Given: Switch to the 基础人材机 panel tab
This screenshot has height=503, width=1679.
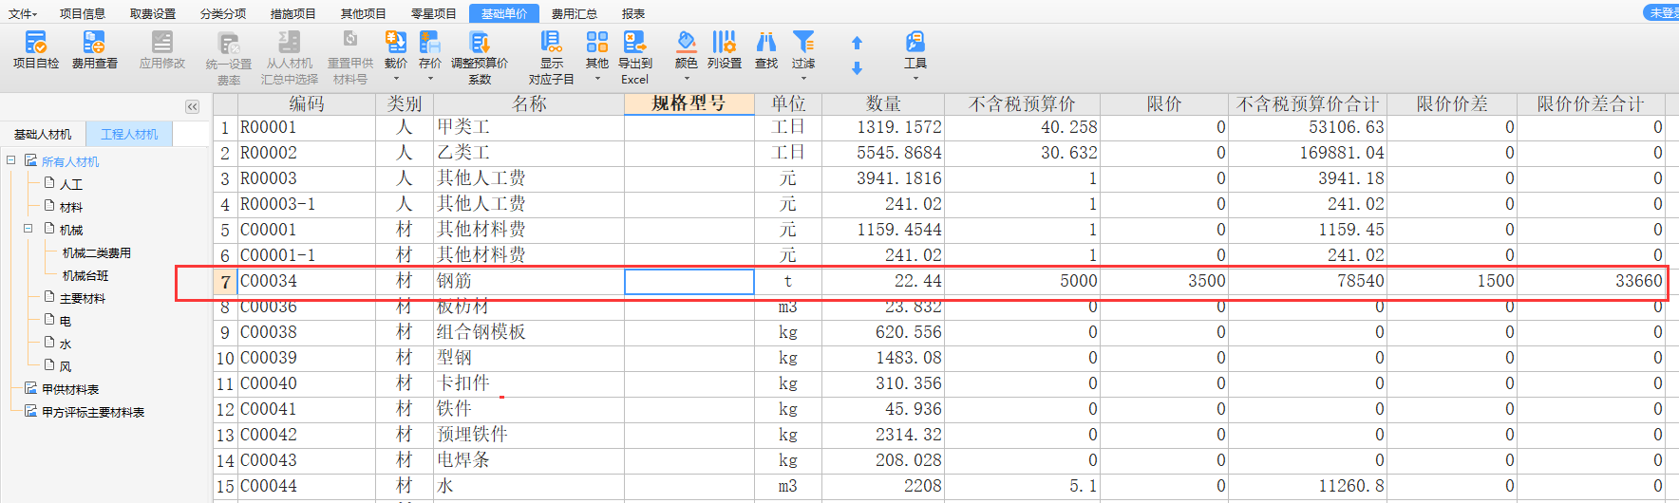Looking at the screenshot, I should pos(43,134).
